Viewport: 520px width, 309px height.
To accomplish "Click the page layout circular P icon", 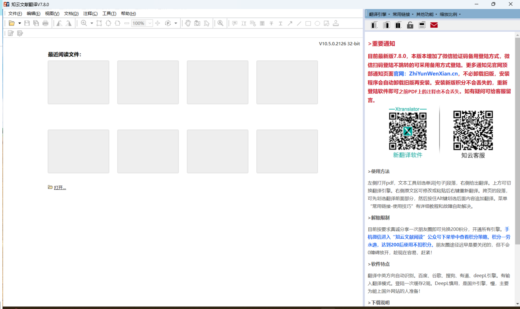I will coord(168,23).
